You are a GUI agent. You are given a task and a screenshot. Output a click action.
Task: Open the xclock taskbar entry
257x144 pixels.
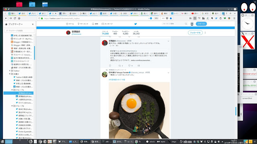[x=151, y=142]
